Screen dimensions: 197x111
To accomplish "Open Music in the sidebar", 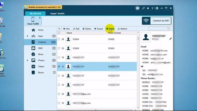I will click(x=40, y=54).
